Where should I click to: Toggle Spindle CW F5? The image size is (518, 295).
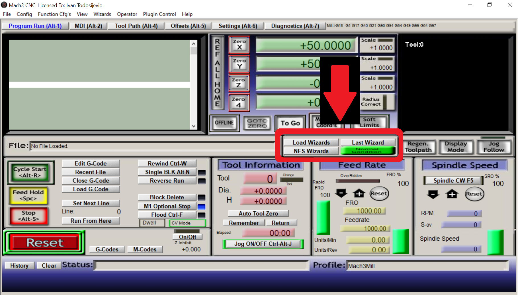coord(453,181)
